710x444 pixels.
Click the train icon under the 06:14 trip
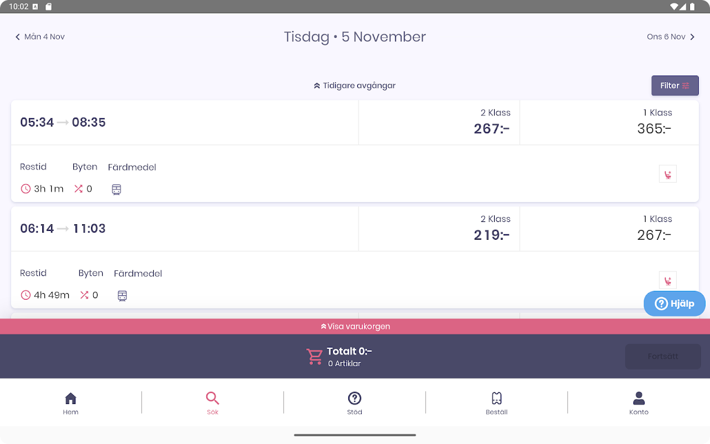(123, 296)
